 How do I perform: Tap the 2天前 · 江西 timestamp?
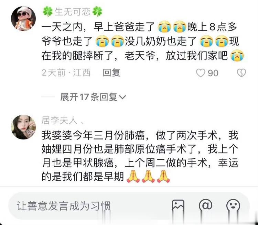point(66,72)
